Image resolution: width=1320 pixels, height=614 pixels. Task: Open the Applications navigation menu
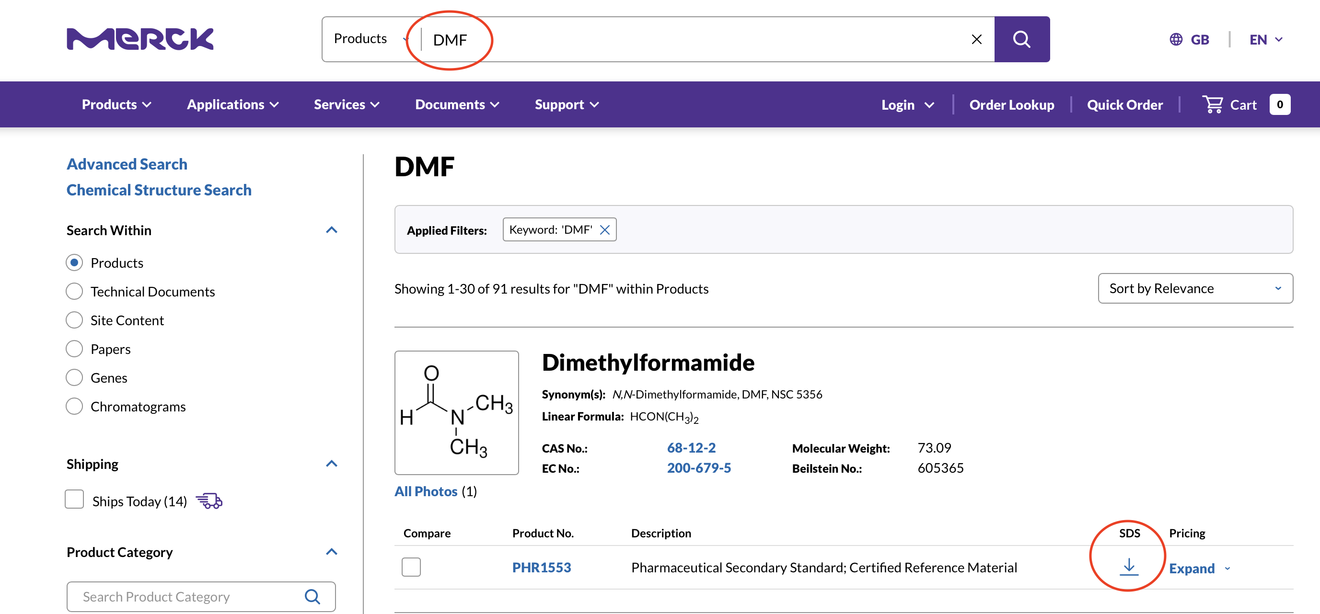click(232, 104)
